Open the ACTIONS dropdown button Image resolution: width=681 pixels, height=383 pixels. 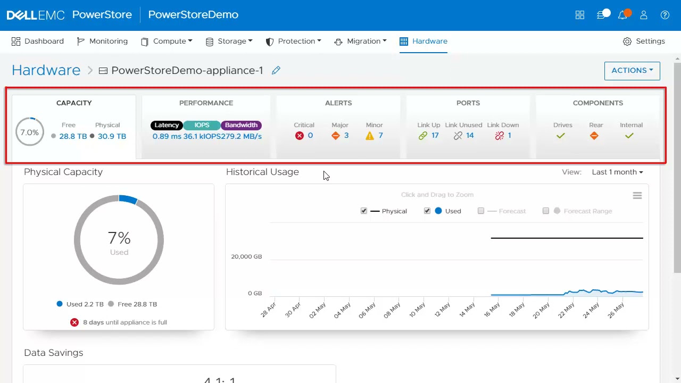click(x=632, y=71)
